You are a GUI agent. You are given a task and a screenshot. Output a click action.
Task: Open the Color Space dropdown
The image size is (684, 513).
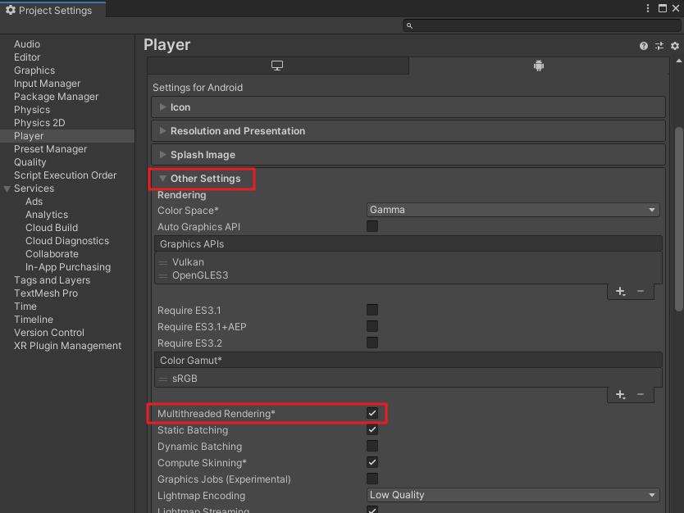click(513, 210)
